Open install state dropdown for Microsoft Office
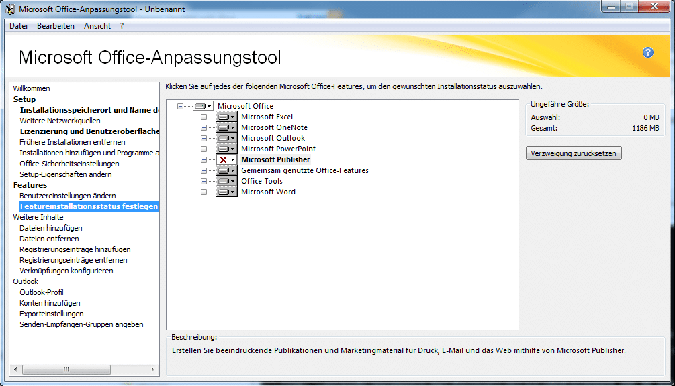Screen dimensions: 675x386 pyautogui.click(x=204, y=106)
